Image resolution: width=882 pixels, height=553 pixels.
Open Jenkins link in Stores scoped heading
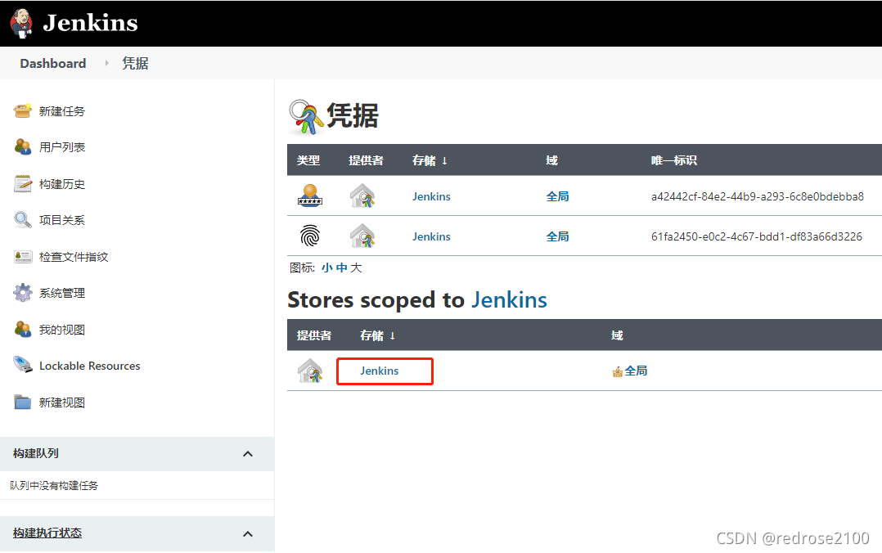click(509, 300)
